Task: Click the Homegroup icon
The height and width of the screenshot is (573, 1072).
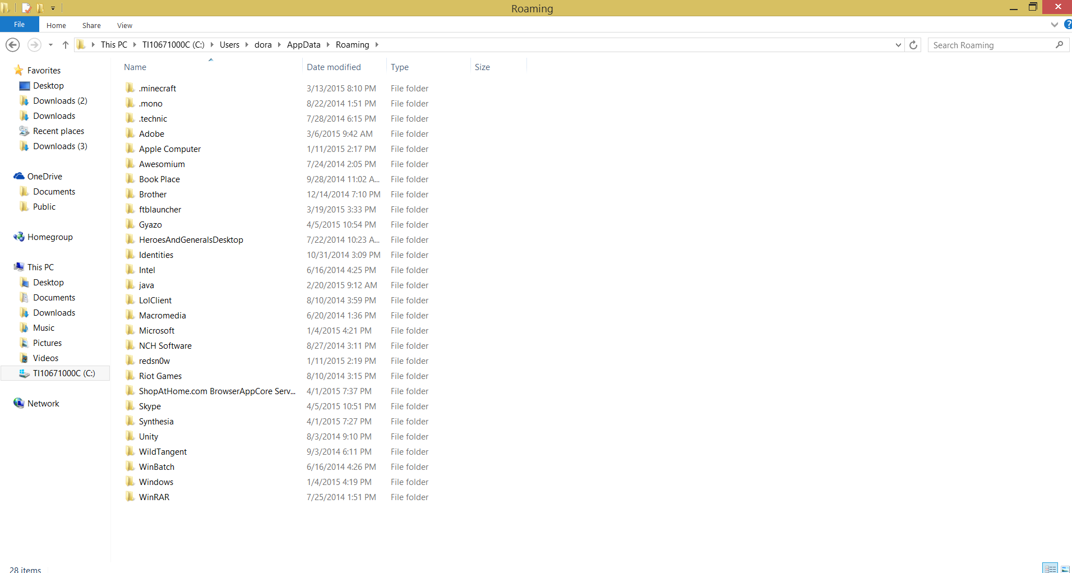Action: (x=19, y=237)
